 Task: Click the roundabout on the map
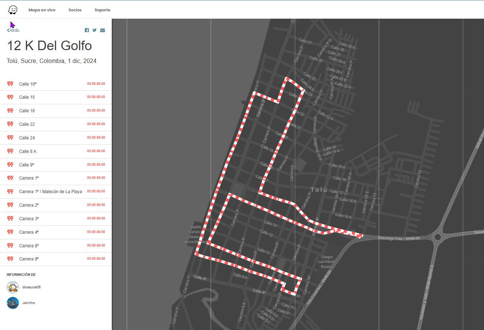[x=437, y=237]
